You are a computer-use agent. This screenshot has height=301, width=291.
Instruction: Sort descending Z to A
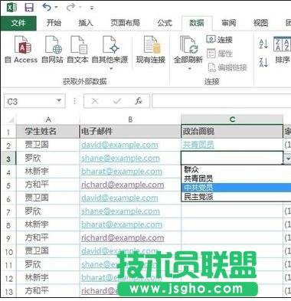click(x=263, y=62)
